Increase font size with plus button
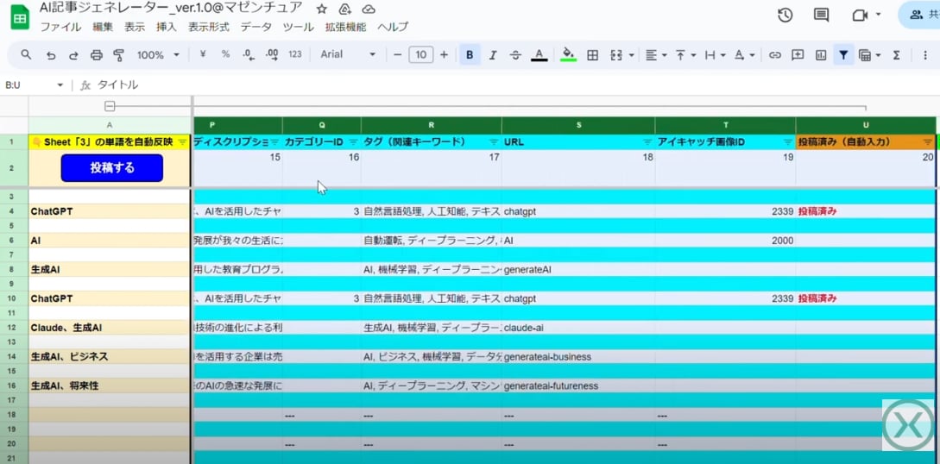Viewport: 940px width, 464px height. click(x=445, y=55)
